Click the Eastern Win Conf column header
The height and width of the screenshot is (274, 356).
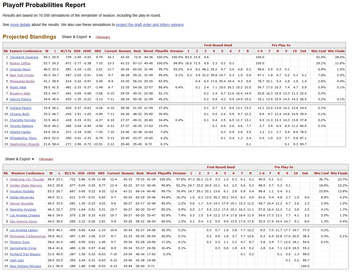[x=318, y=51]
